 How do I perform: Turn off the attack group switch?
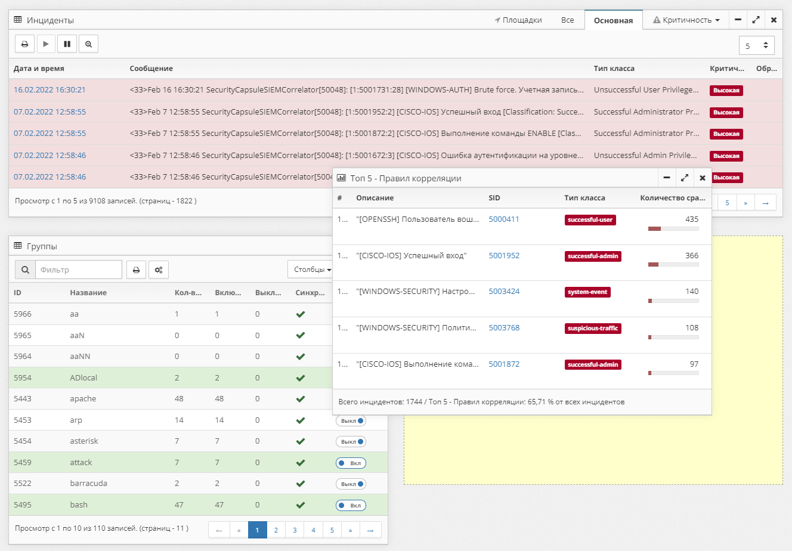click(x=351, y=463)
